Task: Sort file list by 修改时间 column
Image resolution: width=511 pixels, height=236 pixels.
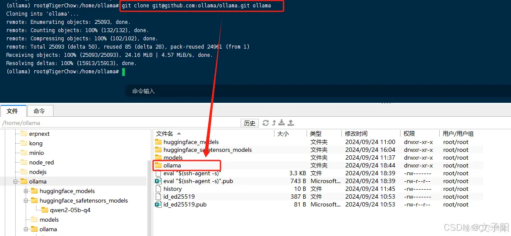Action: click(371, 134)
